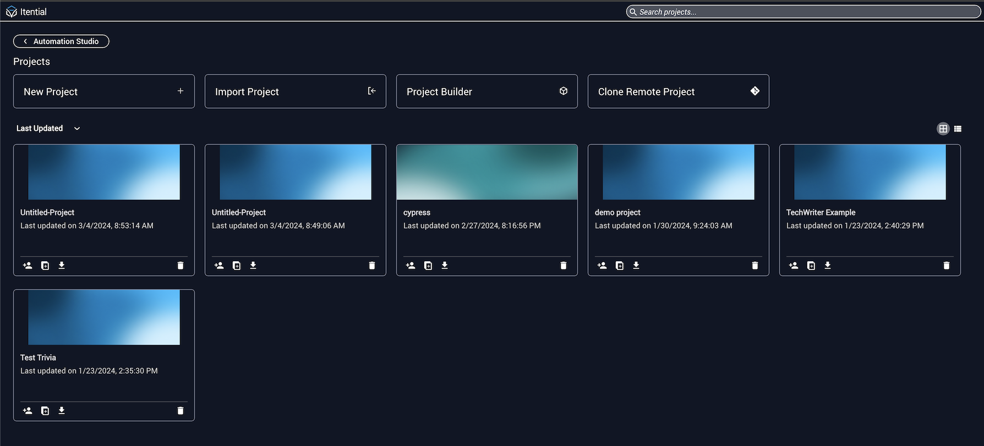Switch to list view layout
The width and height of the screenshot is (984, 446).
pyautogui.click(x=958, y=129)
